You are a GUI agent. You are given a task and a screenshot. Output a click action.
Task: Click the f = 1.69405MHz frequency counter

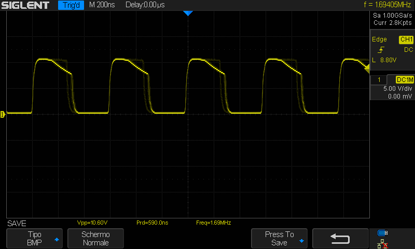[x=387, y=5]
